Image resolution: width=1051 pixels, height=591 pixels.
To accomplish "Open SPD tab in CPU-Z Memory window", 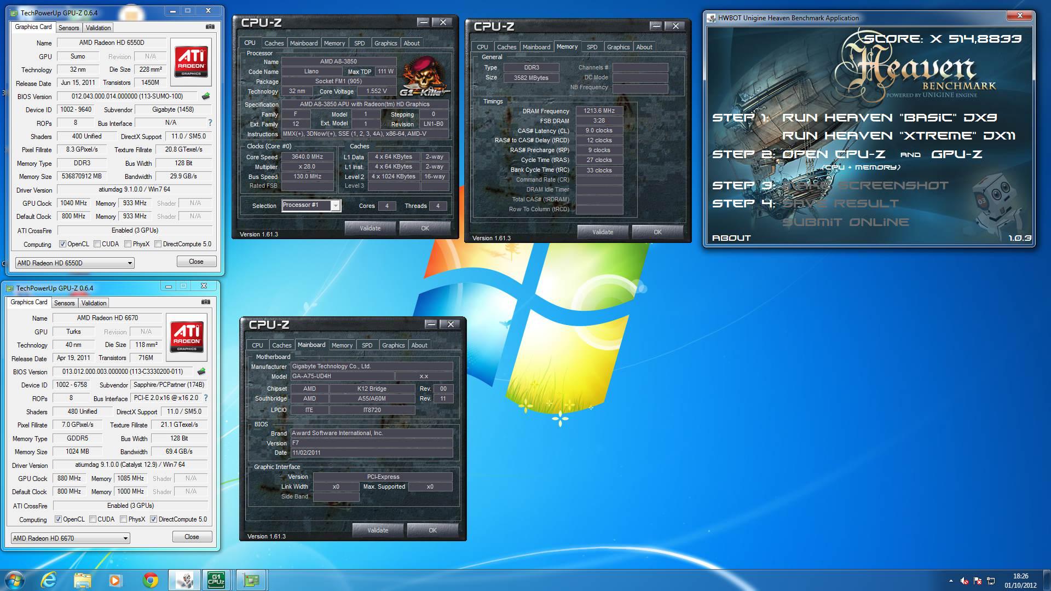I will [592, 47].
